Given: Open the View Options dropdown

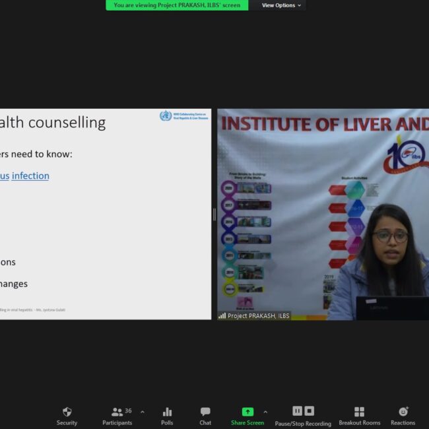Looking at the screenshot, I should [281, 5].
